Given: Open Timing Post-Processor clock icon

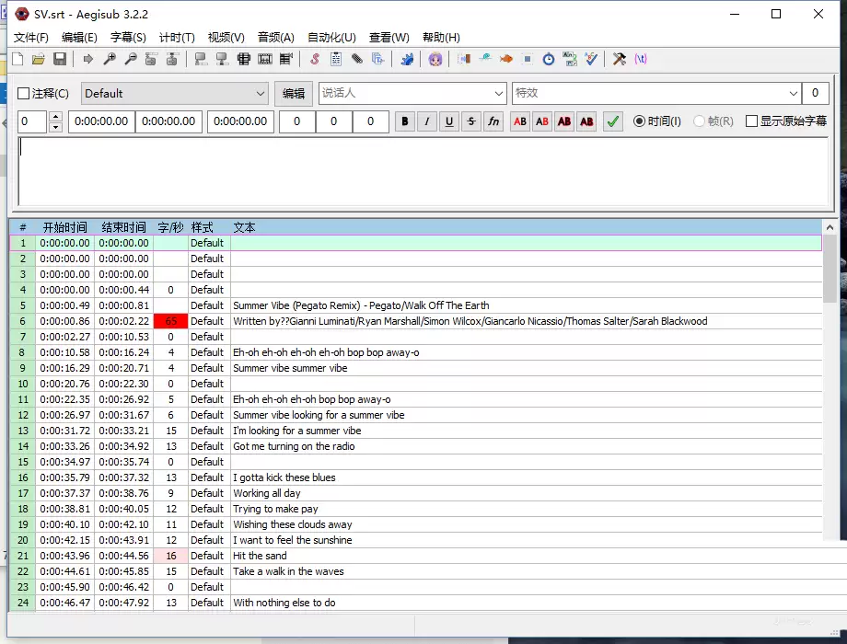Looking at the screenshot, I should [x=549, y=59].
